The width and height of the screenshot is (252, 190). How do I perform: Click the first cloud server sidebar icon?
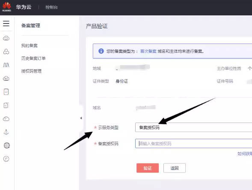coord(6,38)
